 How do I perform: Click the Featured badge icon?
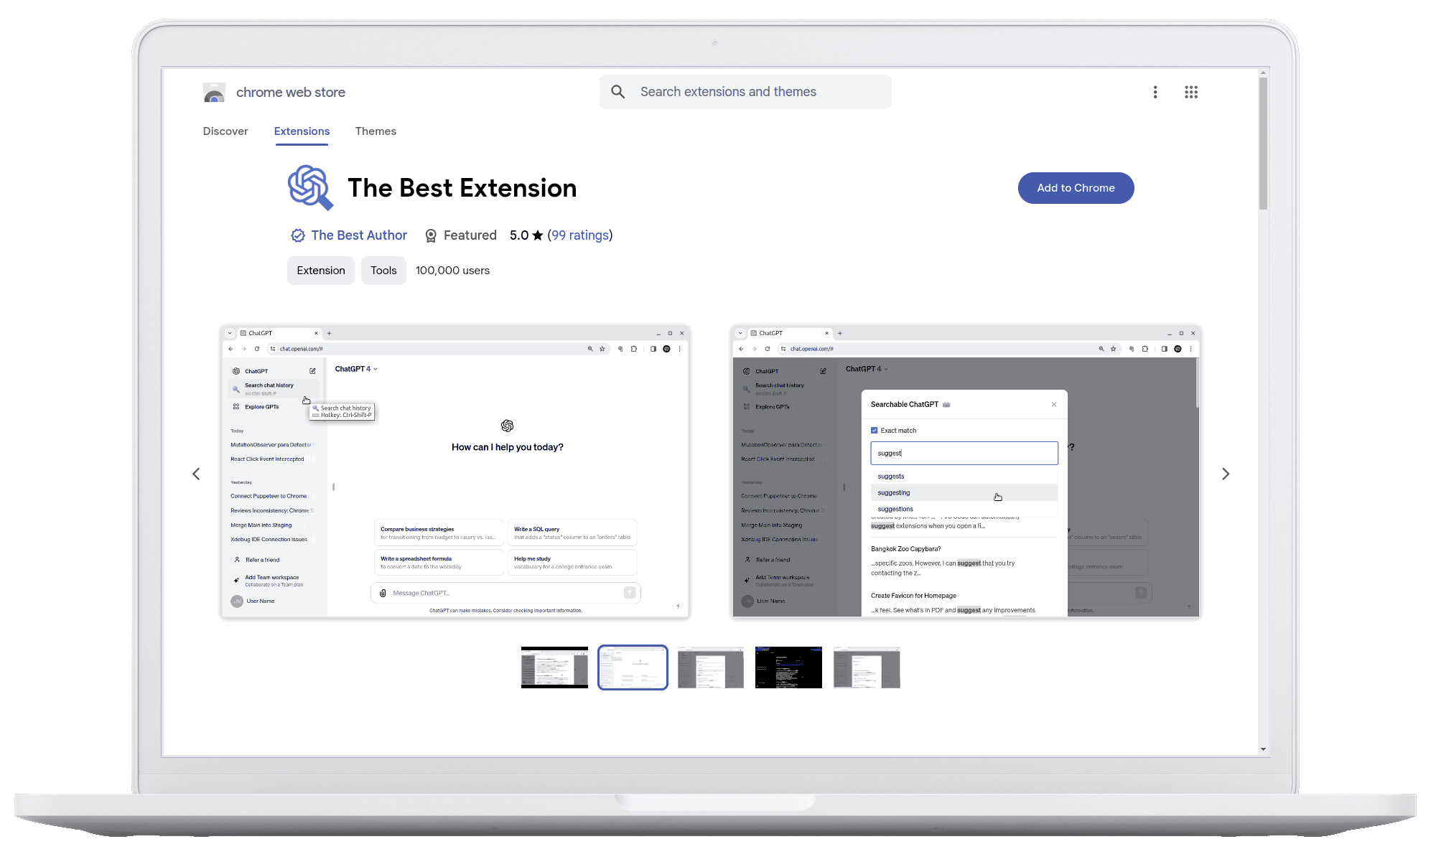coord(431,235)
